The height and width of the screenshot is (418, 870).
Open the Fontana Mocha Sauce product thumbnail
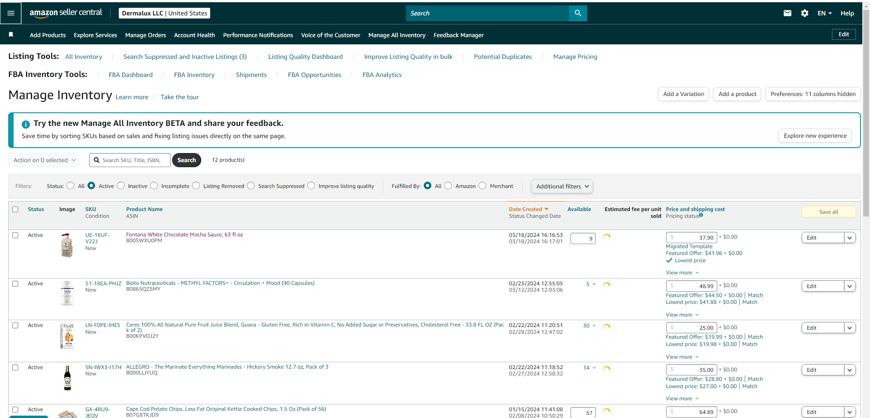67,245
